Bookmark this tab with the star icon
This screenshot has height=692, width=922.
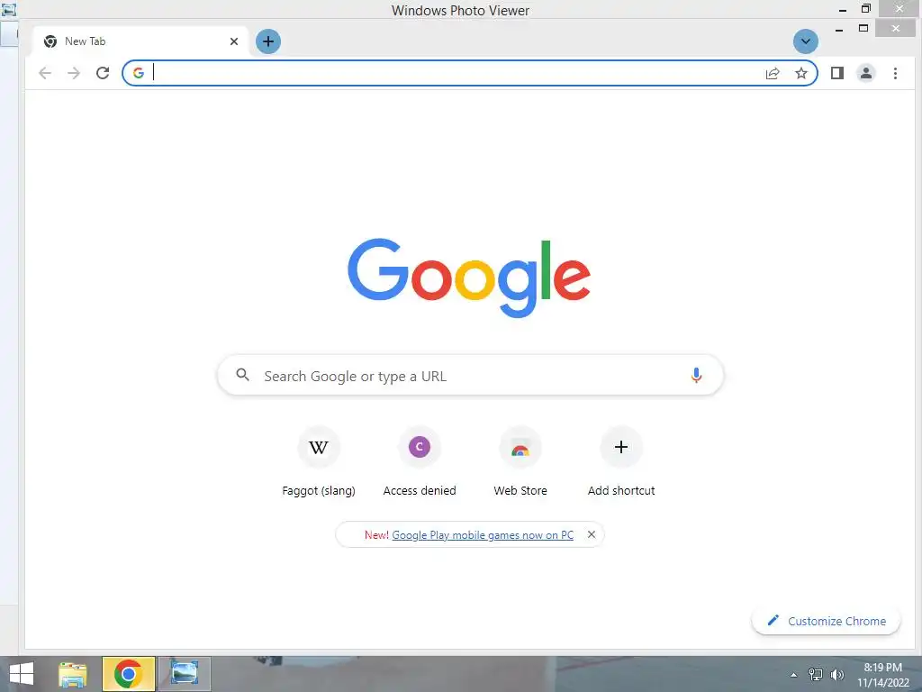pyautogui.click(x=800, y=73)
